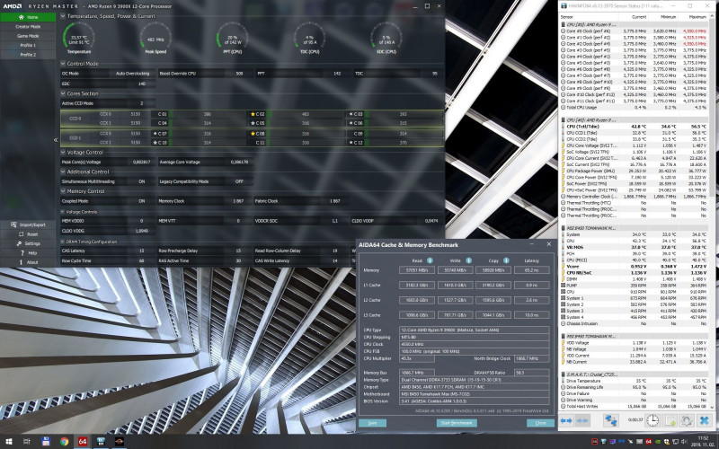Collapse the Additional Control section
The width and height of the screenshot is (719, 449).
tap(63, 172)
